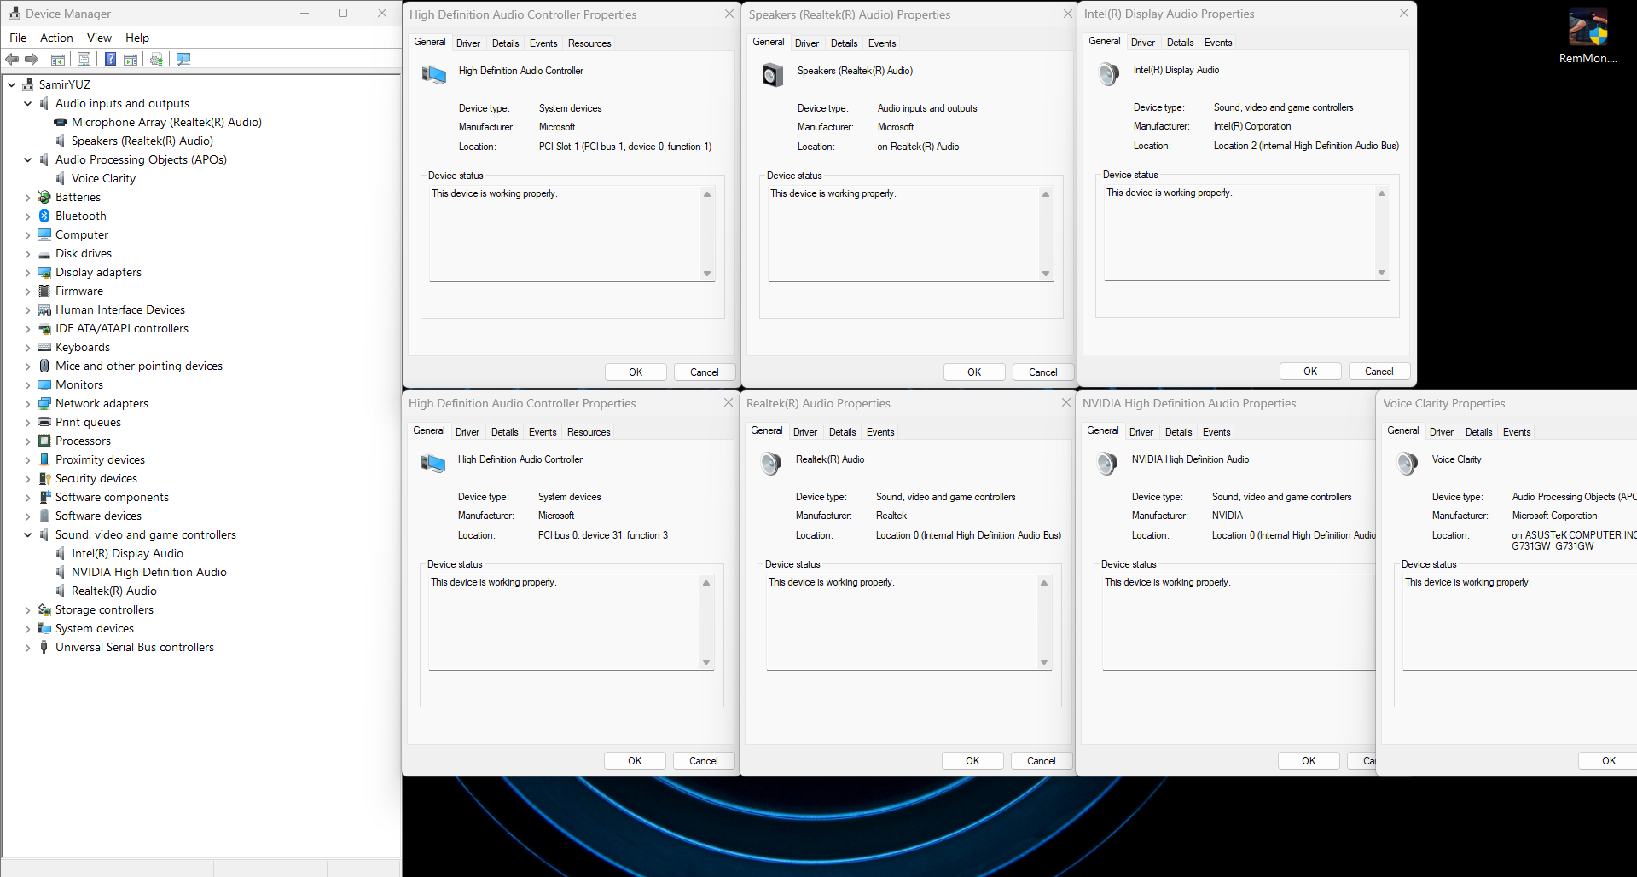Select NVIDIA High Definition Audio in device tree
The image size is (1637, 877).
pyautogui.click(x=149, y=572)
